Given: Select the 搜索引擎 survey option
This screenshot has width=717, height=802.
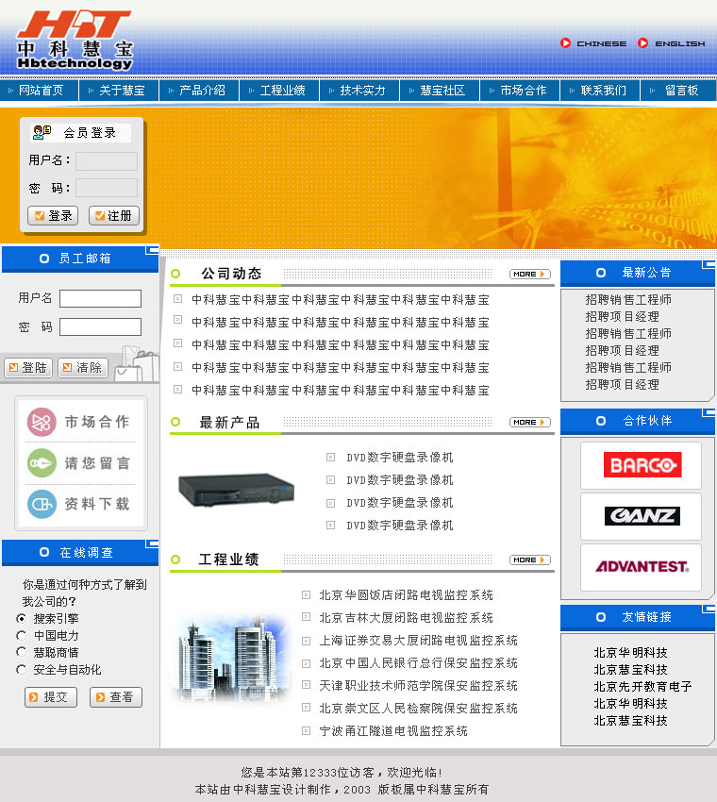Looking at the screenshot, I should click(x=22, y=619).
